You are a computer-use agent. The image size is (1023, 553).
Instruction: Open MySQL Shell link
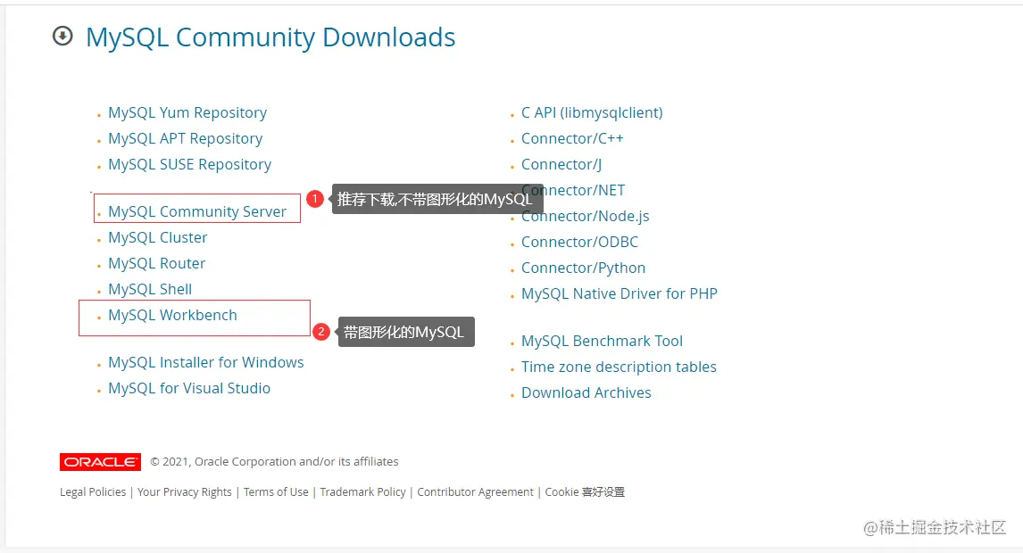[x=150, y=289]
